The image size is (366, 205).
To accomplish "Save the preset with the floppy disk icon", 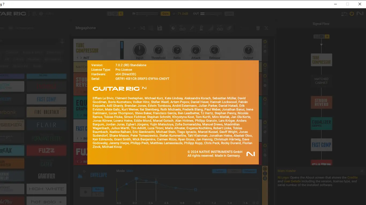I will (x=160, y=28).
